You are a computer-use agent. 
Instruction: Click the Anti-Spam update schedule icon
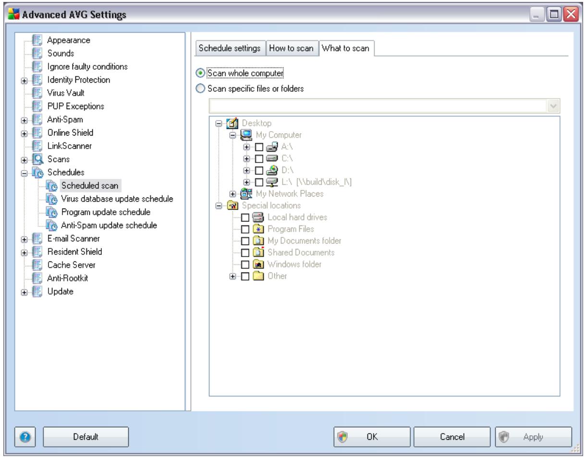point(52,224)
